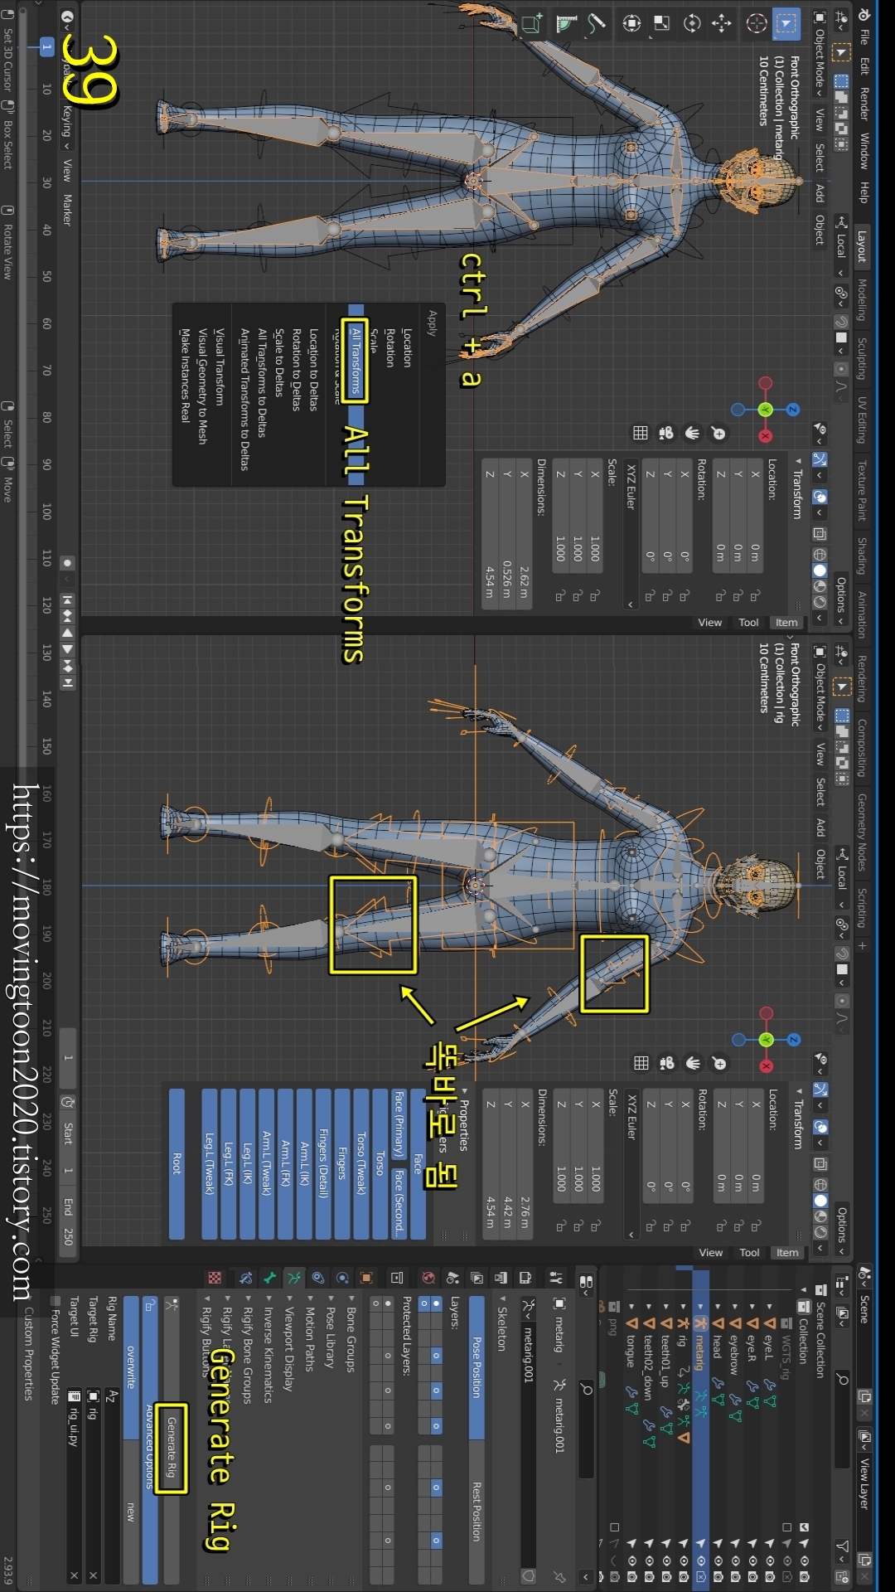Screen dimensions: 895x1592
Task: Select the Add Cube tool
Action: pyautogui.click(x=532, y=24)
